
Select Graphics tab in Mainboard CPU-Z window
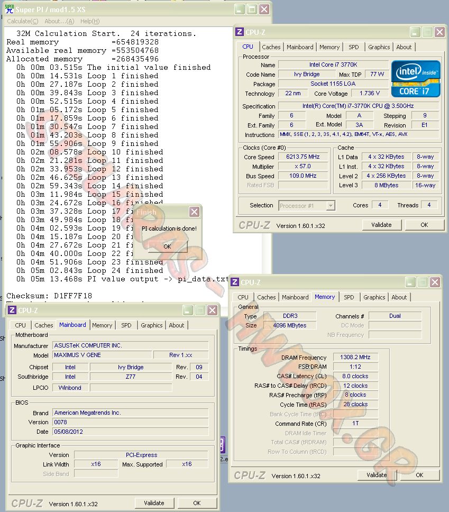pos(151,325)
